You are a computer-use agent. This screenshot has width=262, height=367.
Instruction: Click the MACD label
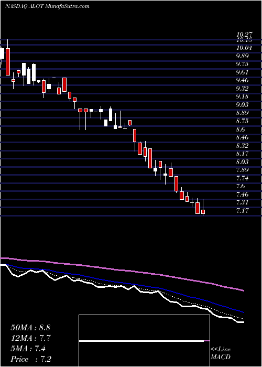[221, 358]
